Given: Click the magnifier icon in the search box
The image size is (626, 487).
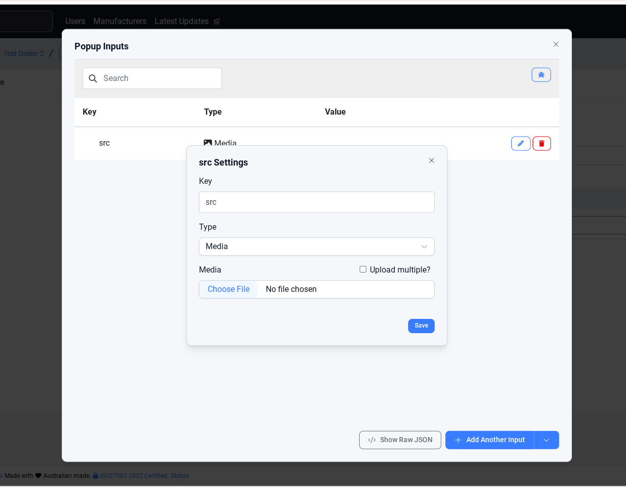Looking at the screenshot, I should click(x=93, y=78).
